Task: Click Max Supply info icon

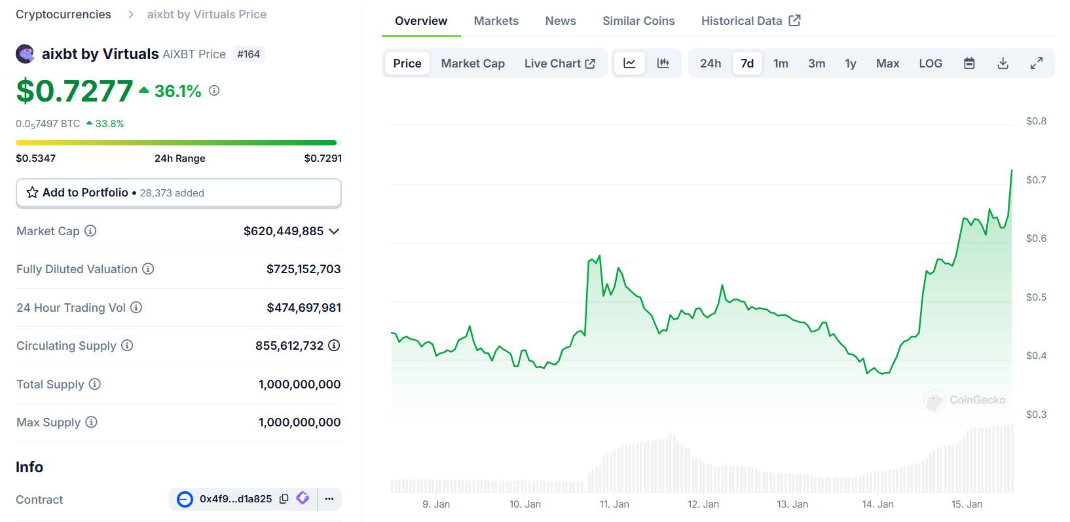Action: tap(92, 422)
